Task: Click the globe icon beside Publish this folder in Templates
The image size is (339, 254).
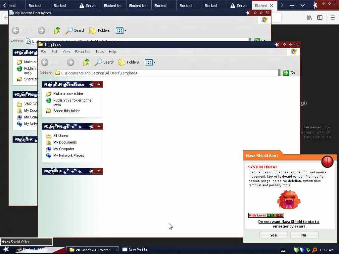Action: [49, 101]
